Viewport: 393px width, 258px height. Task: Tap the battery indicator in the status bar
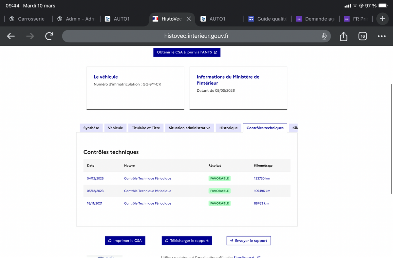coord(383,6)
